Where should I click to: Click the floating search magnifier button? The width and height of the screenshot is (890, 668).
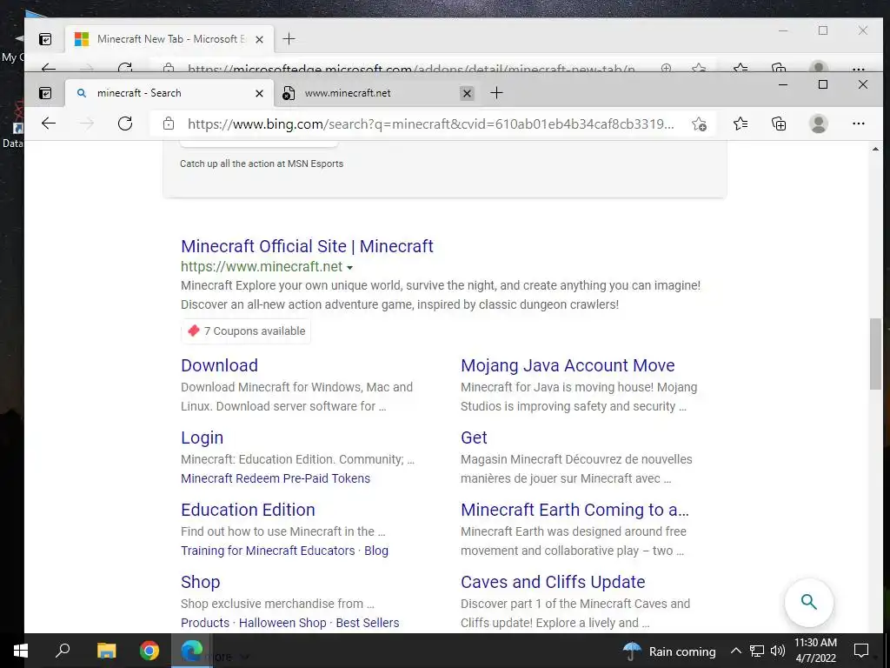pyautogui.click(x=809, y=602)
